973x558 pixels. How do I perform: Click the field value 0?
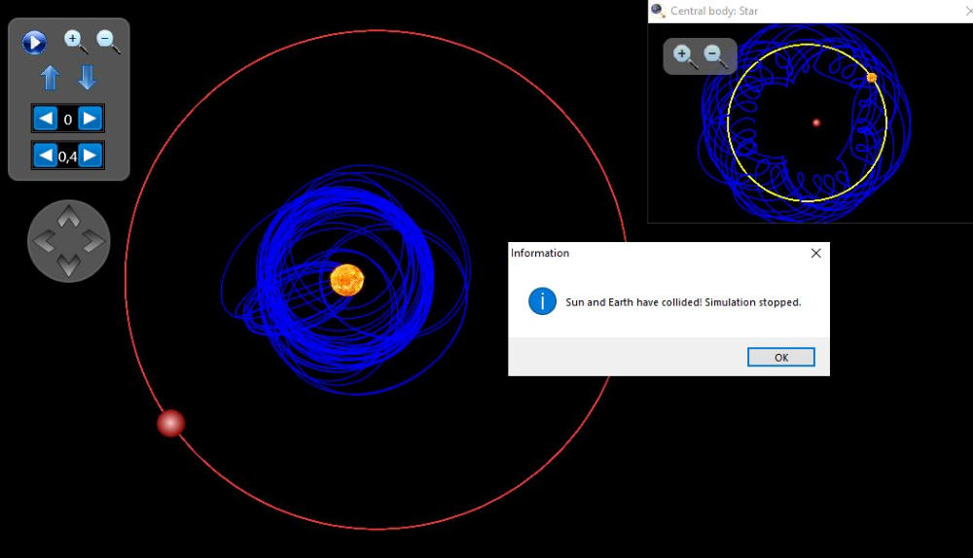point(68,119)
